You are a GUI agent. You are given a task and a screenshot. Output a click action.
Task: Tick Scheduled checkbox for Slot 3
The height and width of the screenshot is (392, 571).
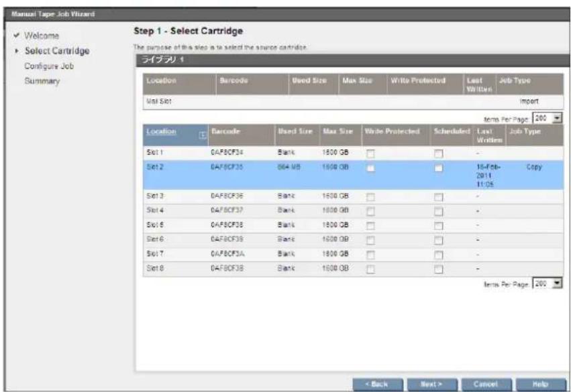click(x=438, y=197)
